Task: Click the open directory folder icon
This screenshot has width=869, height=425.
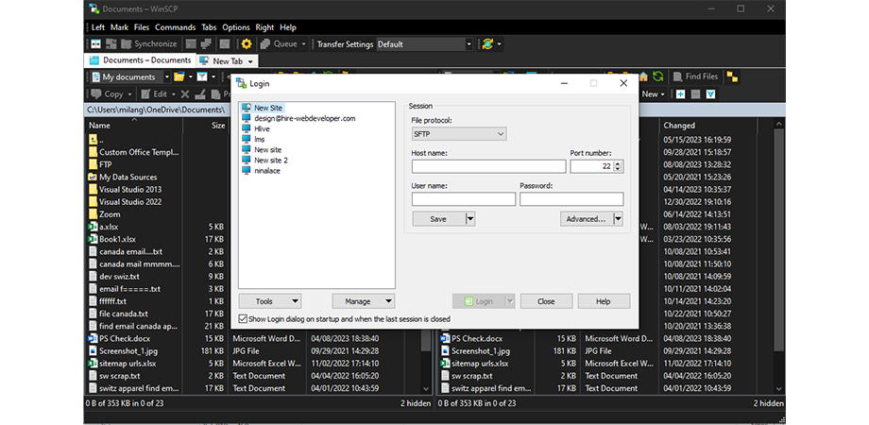Action: pyautogui.click(x=179, y=77)
